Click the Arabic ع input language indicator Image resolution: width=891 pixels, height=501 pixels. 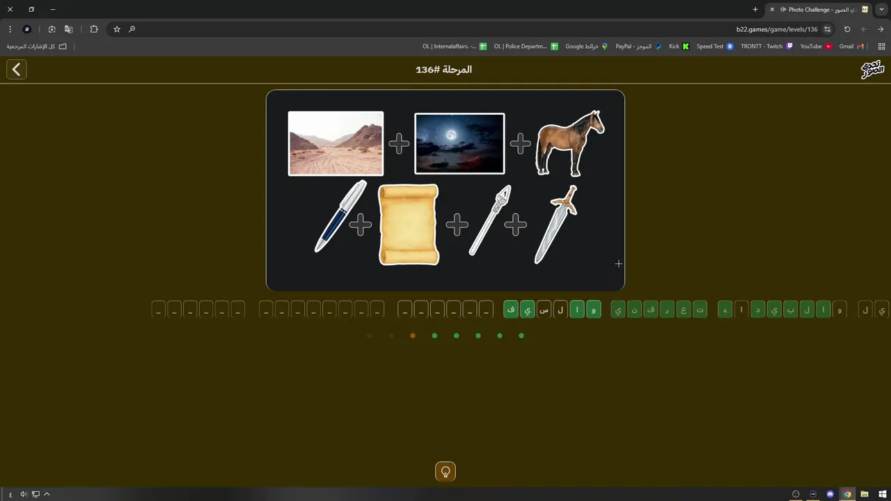[10, 494]
